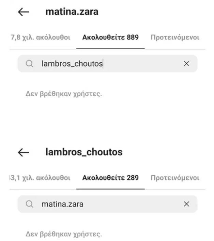Click the matina.zara profile title
214x241 pixels.
(x=72, y=12)
